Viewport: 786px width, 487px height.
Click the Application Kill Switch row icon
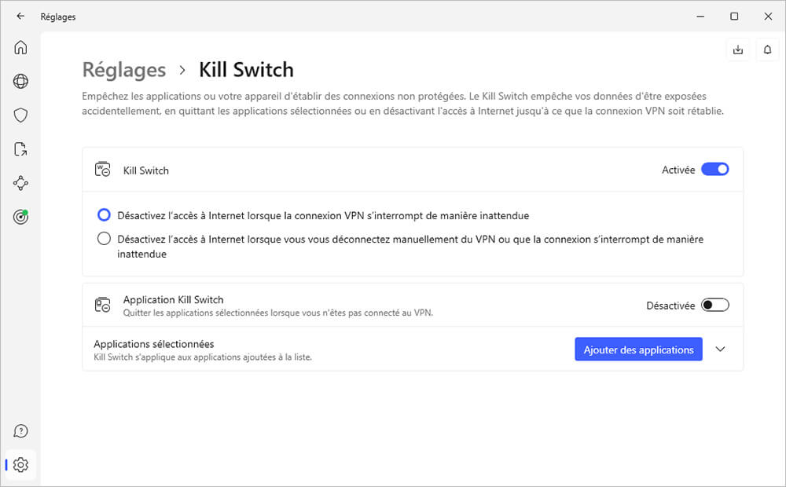[103, 305]
